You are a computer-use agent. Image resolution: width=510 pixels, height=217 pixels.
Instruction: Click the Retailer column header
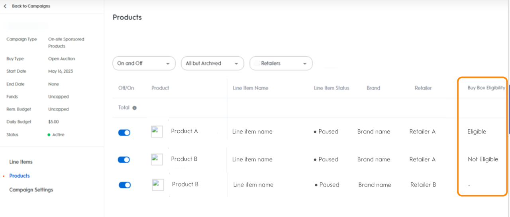(423, 88)
